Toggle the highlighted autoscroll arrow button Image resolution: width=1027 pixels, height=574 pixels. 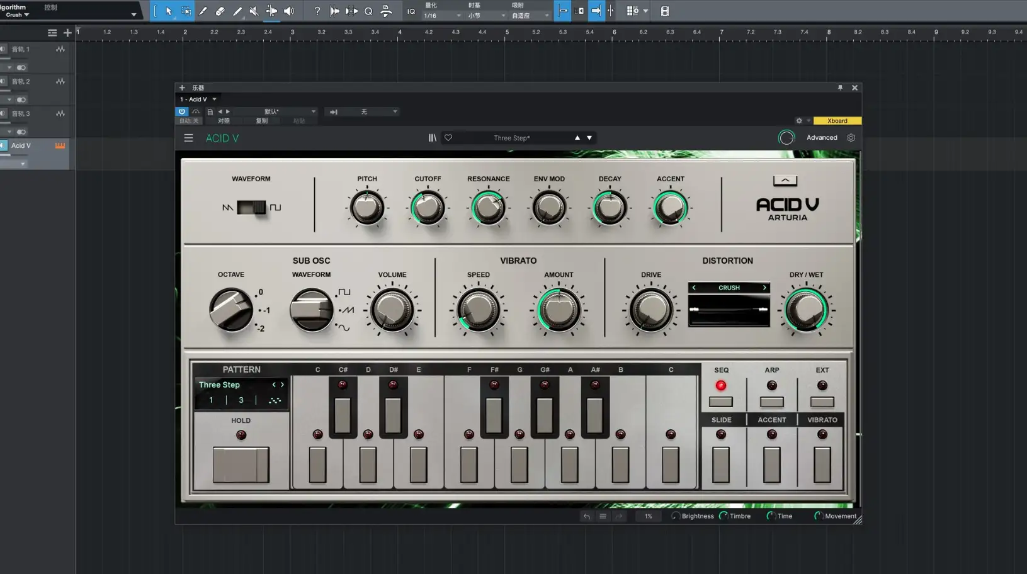point(596,11)
